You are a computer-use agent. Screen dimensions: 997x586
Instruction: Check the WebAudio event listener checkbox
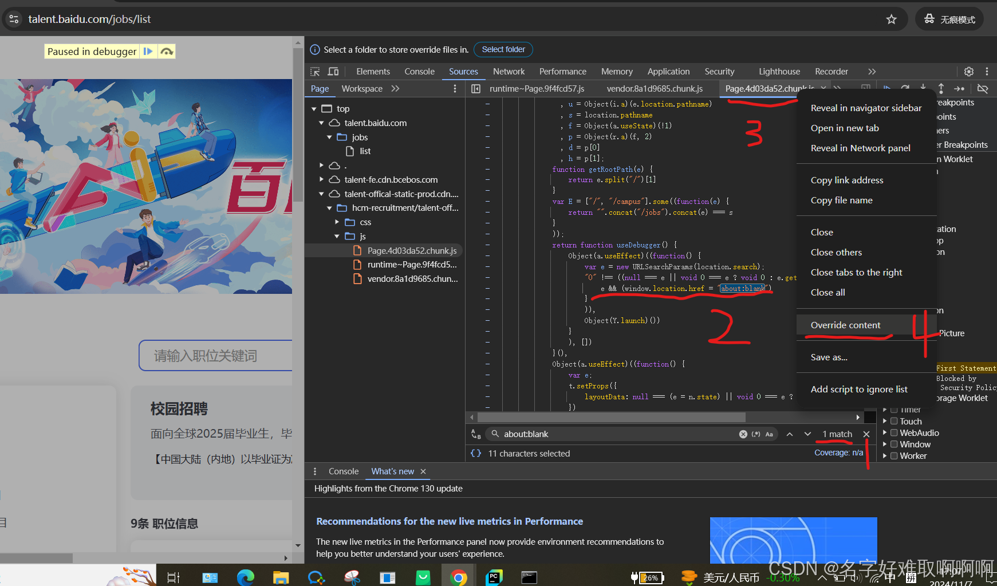coord(894,433)
